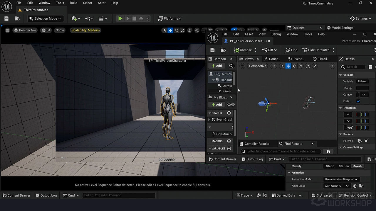Viewport: 376px width, 211px height.
Task: Open the Perspective dropdown in the Blueprint viewport
Action: click(257, 66)
